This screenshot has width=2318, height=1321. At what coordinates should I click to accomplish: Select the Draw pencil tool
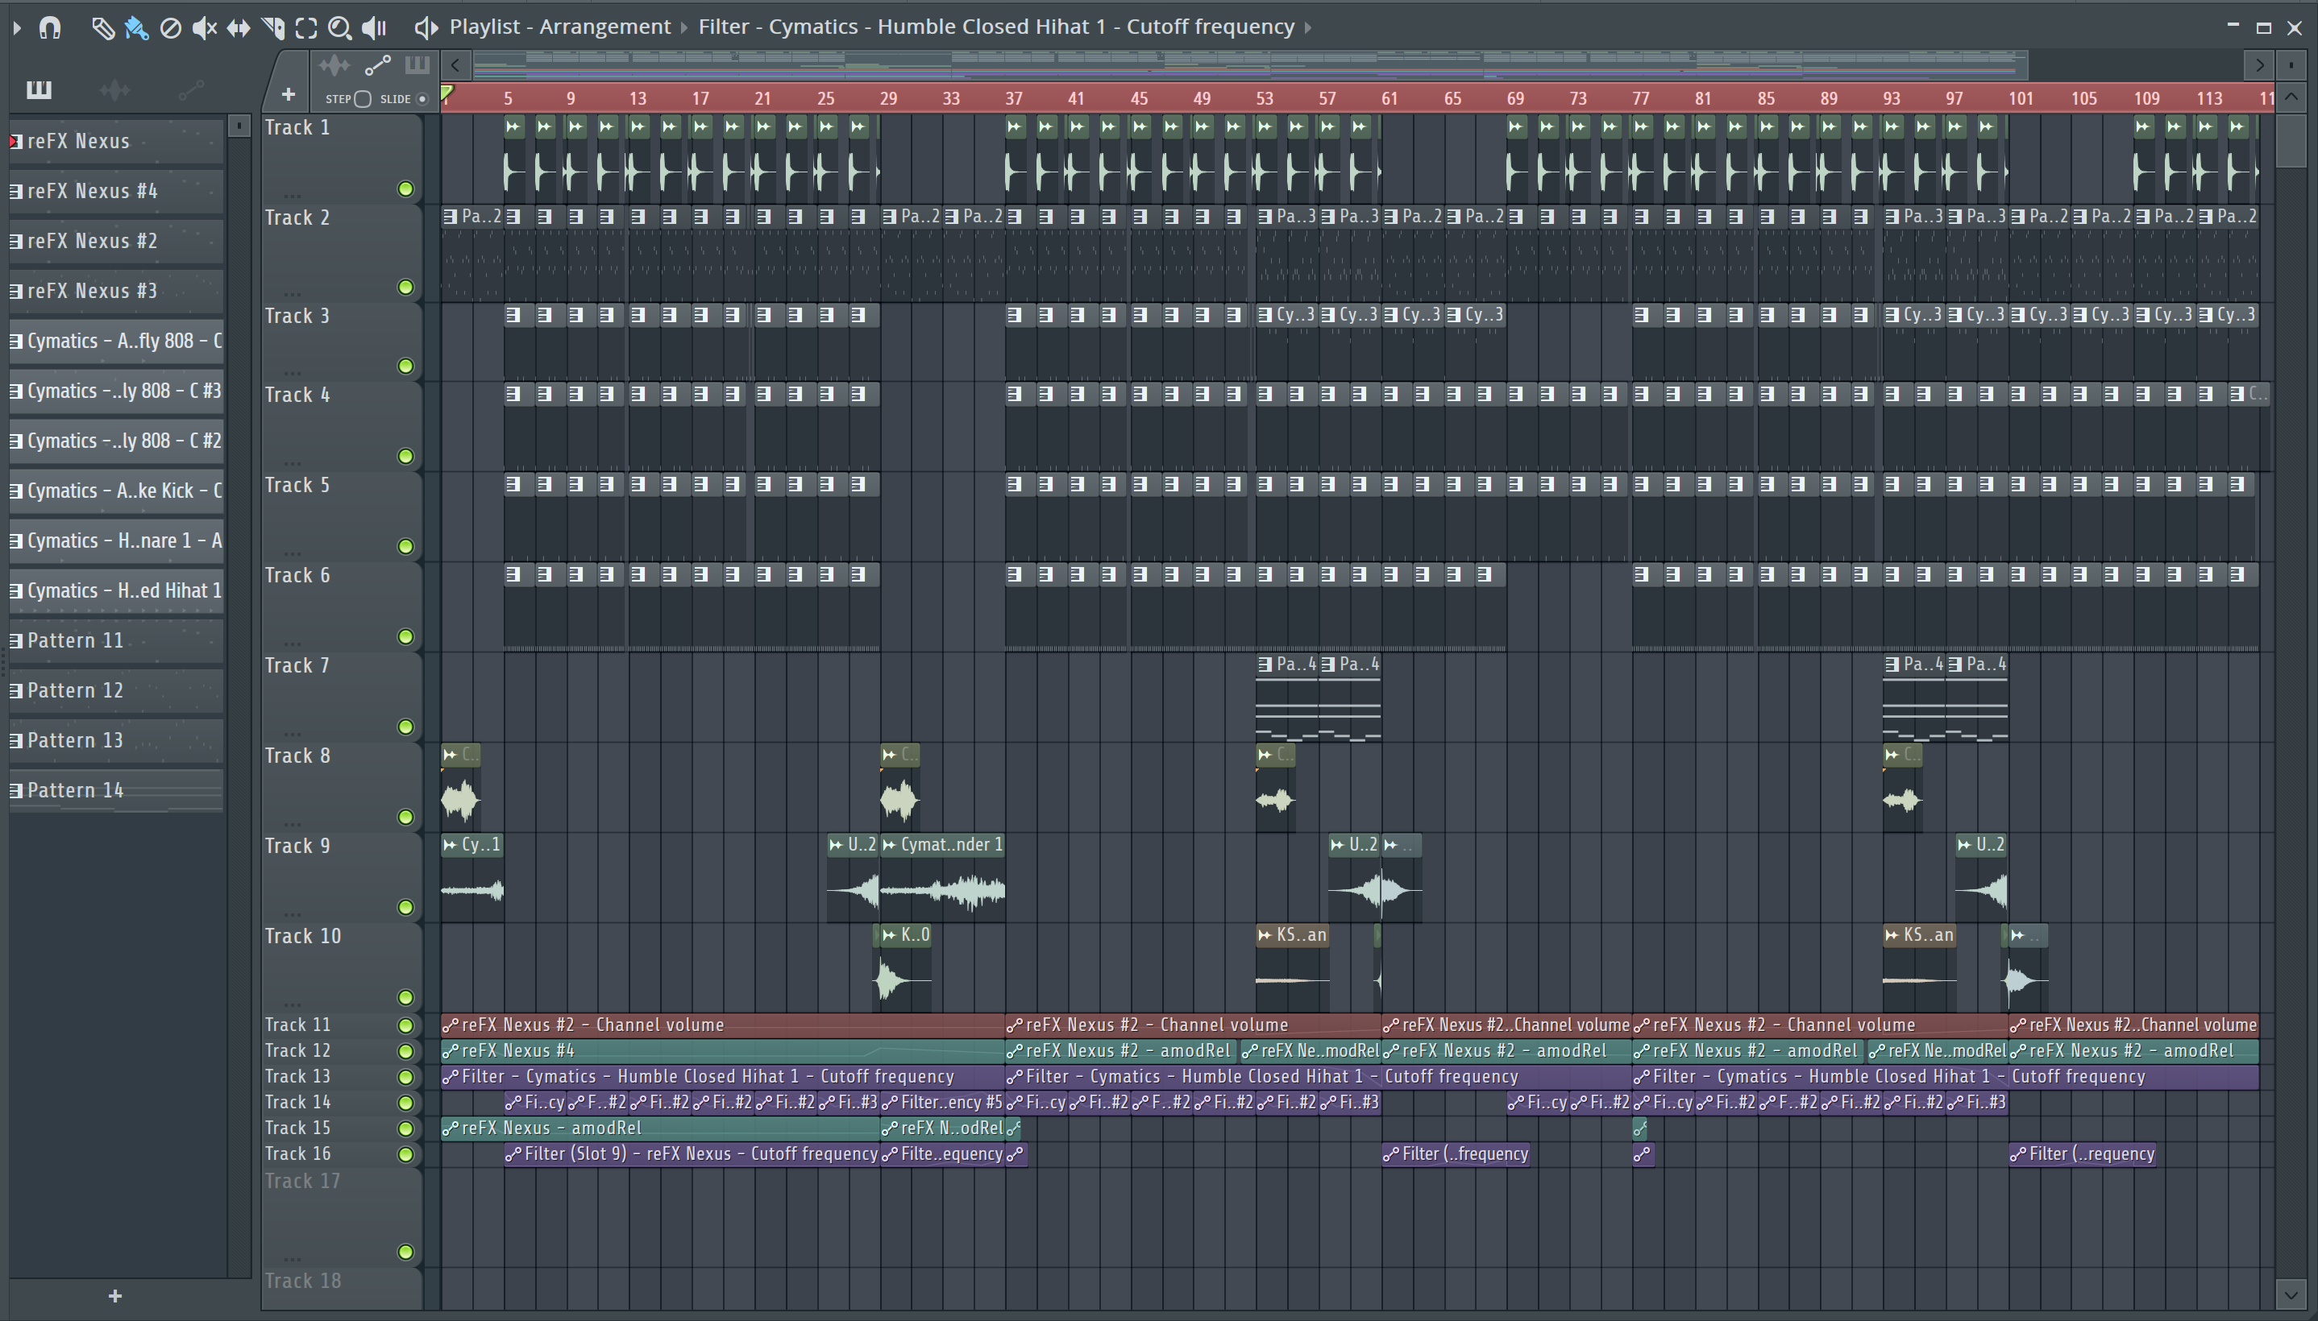click(x=102, y=28)
